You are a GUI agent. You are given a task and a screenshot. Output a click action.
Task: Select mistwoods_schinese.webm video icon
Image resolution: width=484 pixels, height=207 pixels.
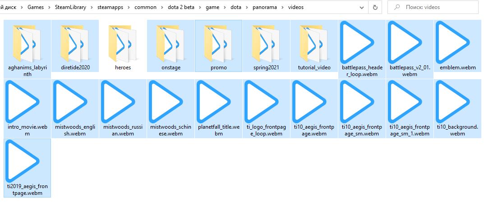166,102
